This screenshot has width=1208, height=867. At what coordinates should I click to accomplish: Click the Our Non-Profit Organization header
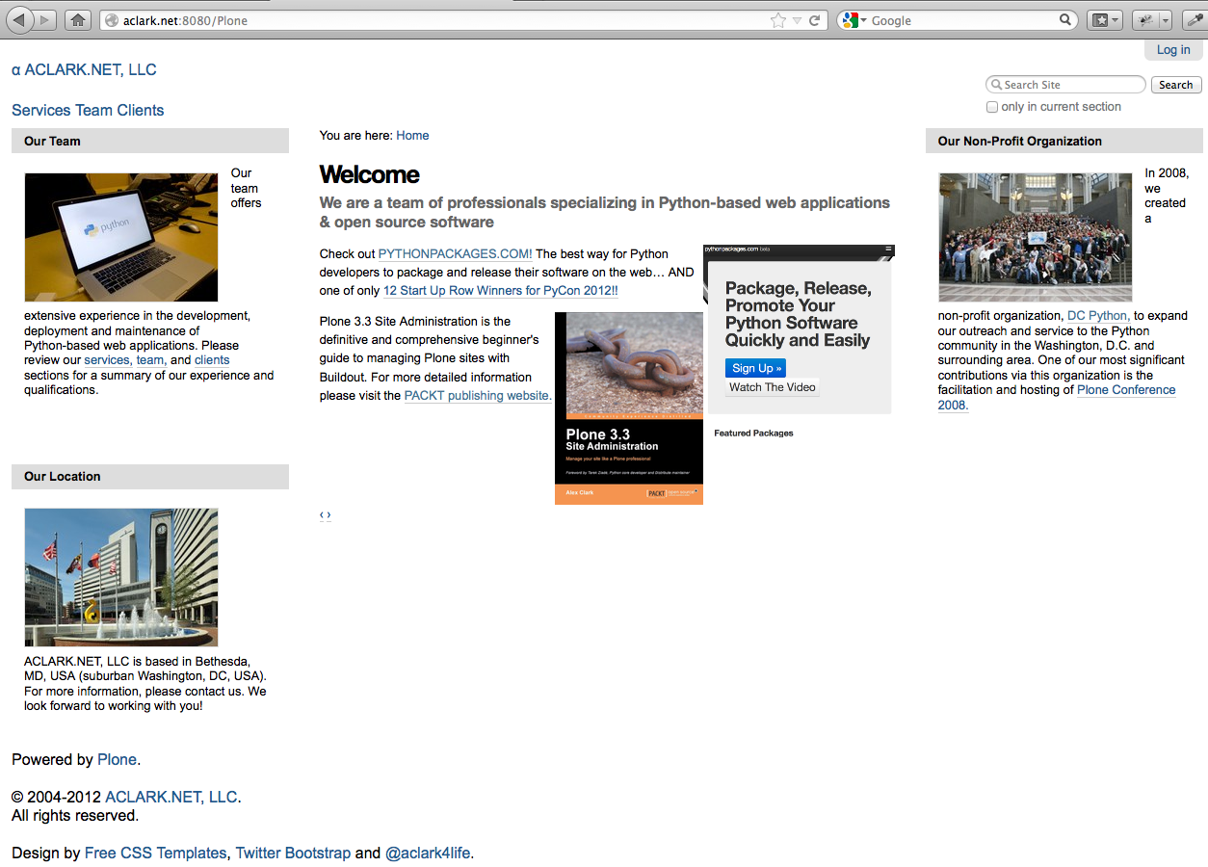tap(1064, 141)
